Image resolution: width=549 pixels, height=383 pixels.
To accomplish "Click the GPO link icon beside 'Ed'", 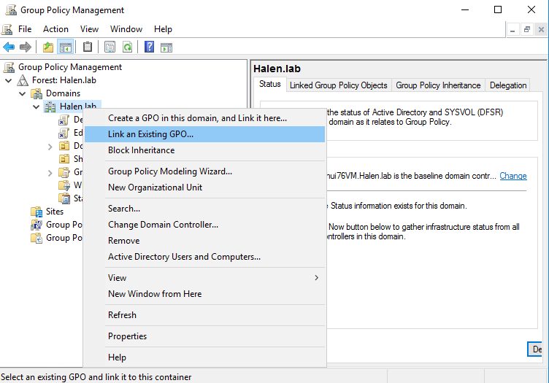I will 64,133.
